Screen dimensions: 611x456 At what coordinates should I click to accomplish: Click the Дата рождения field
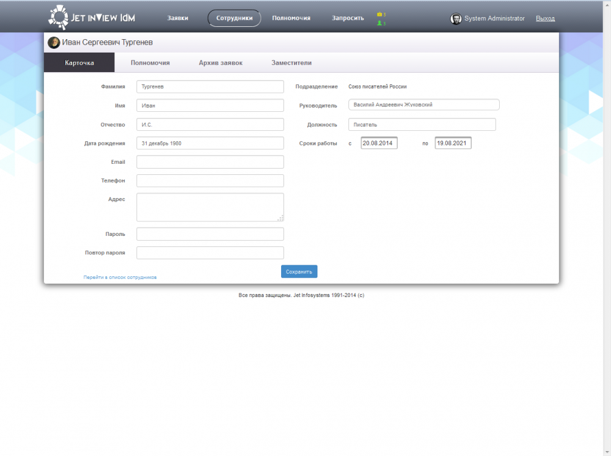[210, 143]
